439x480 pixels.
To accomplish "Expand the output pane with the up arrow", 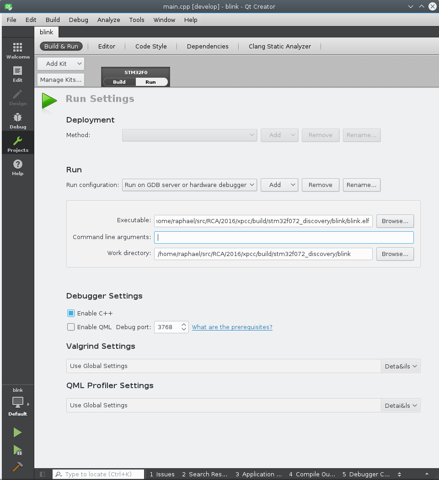I will point(427,474).
